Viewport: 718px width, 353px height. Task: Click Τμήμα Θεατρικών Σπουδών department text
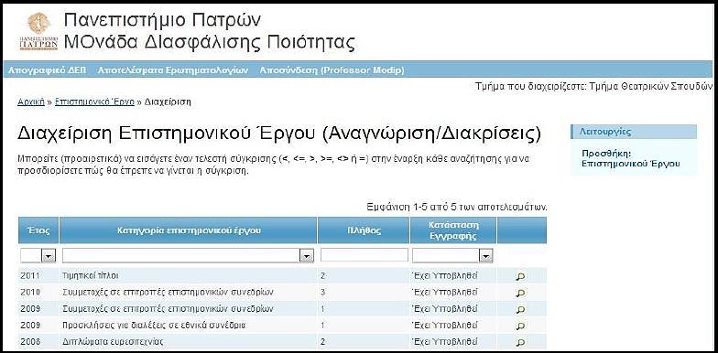click(650, 86)
